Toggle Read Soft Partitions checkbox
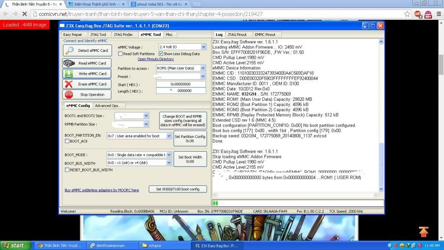444x250 pixels. tap(121, 54)
